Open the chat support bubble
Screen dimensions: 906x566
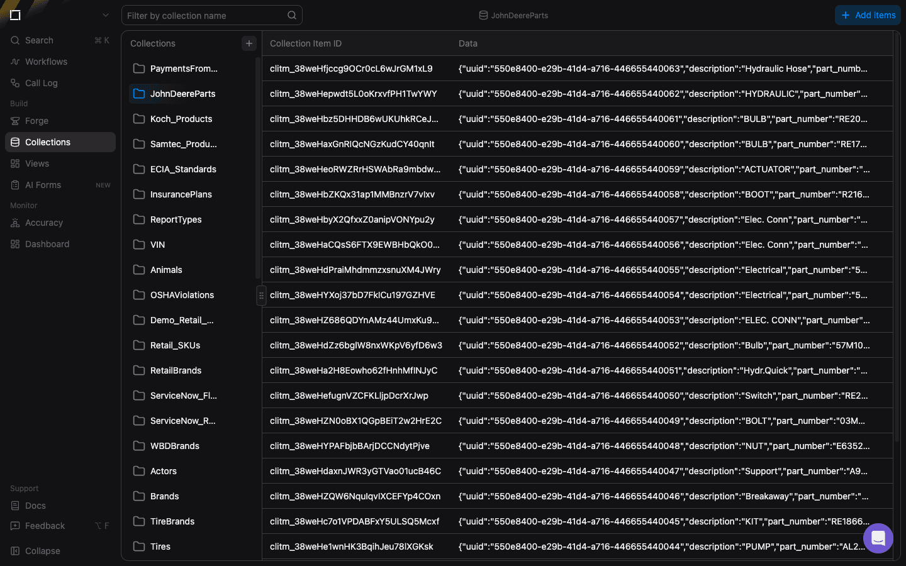coord(878,538)
